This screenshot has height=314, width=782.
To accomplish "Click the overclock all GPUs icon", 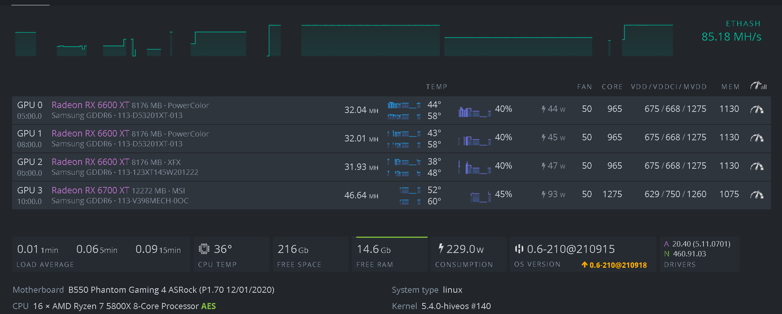I will pos(758,86).
